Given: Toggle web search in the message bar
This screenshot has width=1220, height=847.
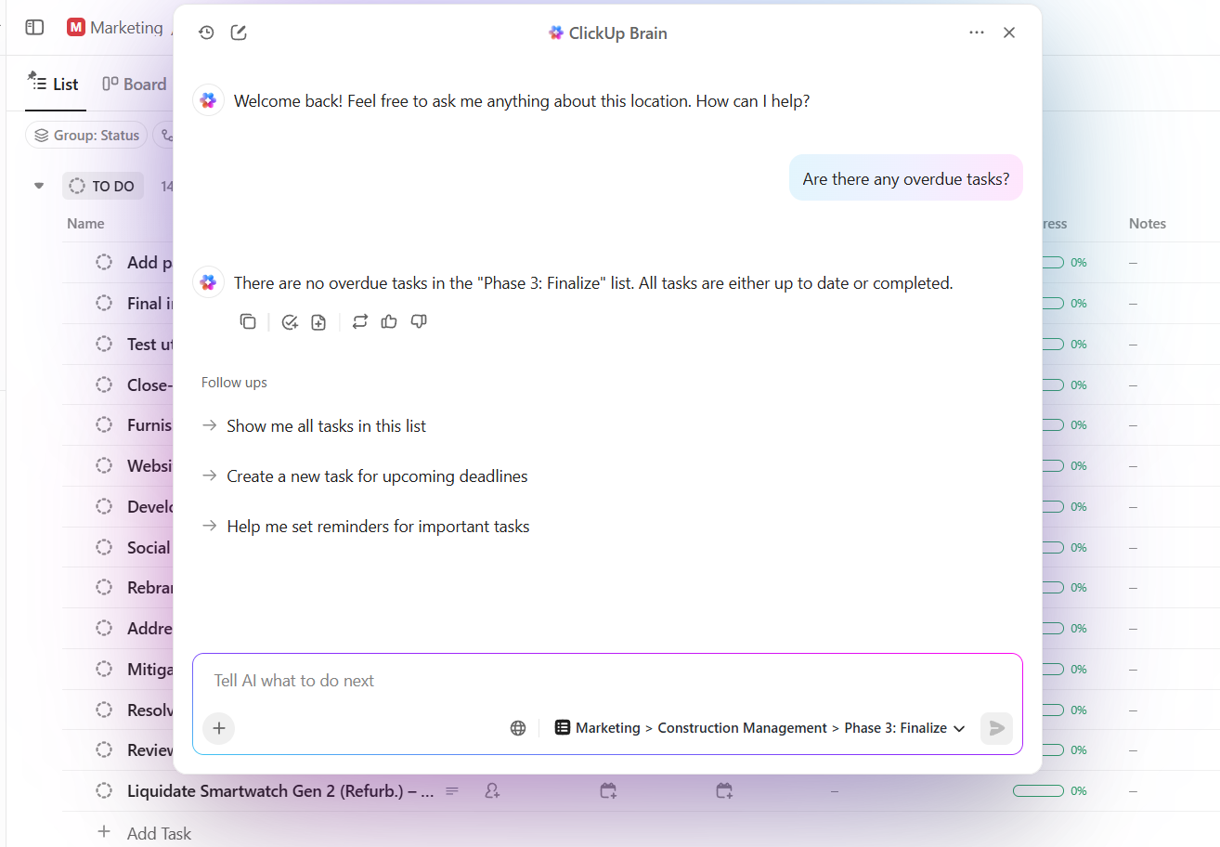Looking at the screenshot, I should click(517, 727).
